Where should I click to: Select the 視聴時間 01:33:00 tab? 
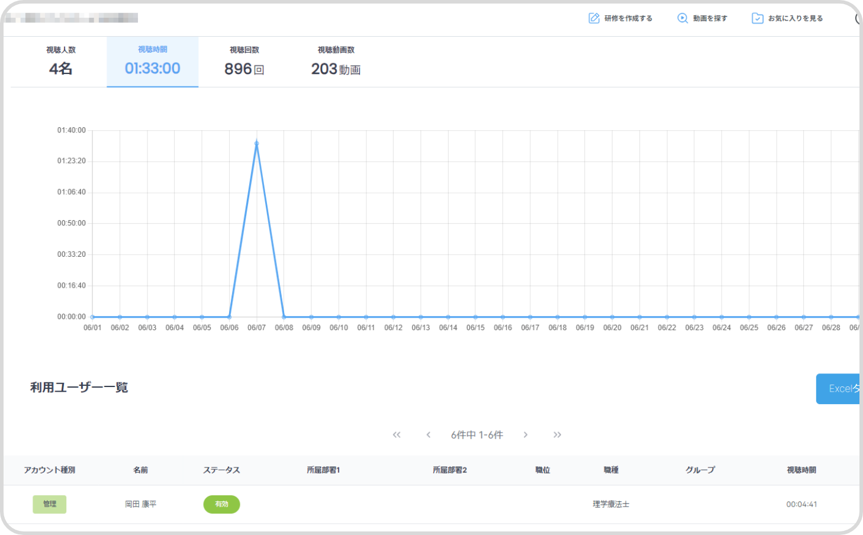coord(153,62)
